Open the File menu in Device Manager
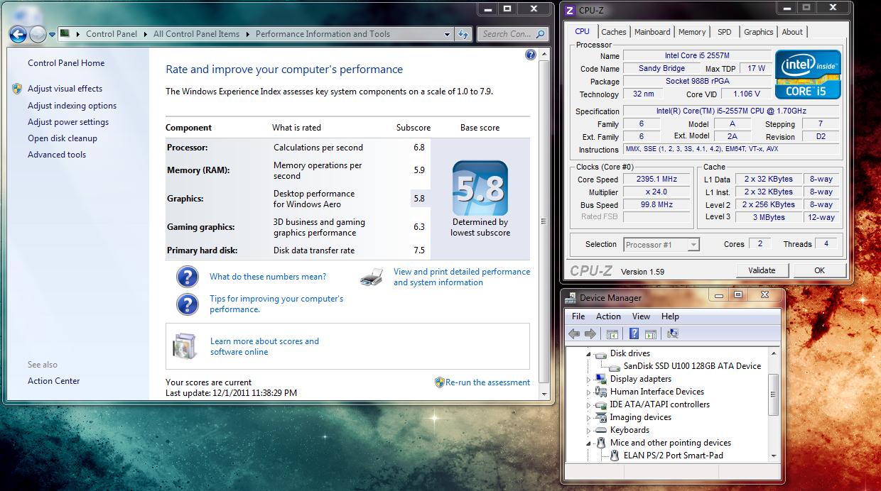This screenshot has width=881, height=491. [x=578, y=316]
